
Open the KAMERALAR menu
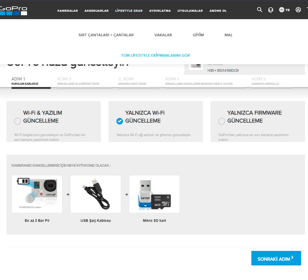coord(68,11)
